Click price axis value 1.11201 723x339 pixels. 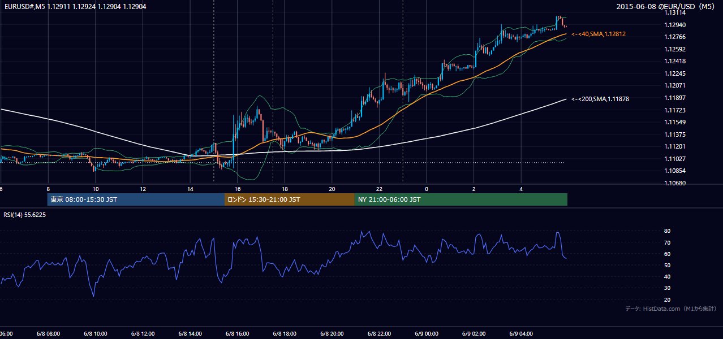675,146
